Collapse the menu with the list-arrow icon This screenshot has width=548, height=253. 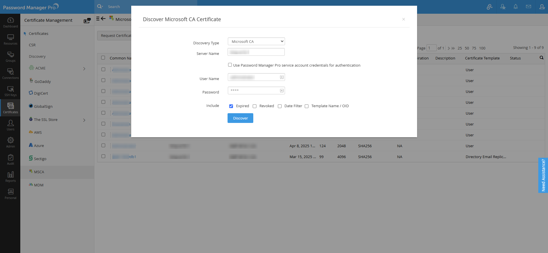pos(101,19)
